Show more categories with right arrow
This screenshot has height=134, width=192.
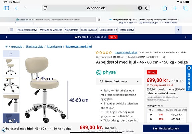(178, 30)
